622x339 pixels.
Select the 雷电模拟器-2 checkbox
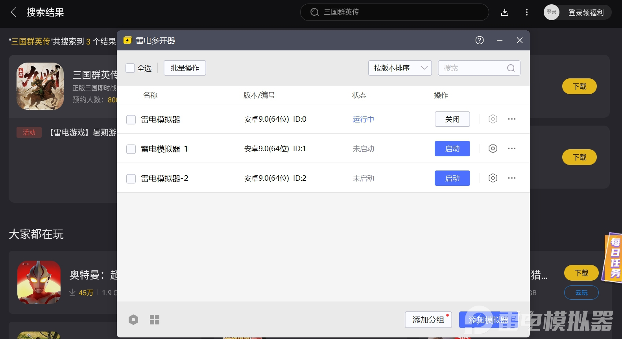point(131,178)
